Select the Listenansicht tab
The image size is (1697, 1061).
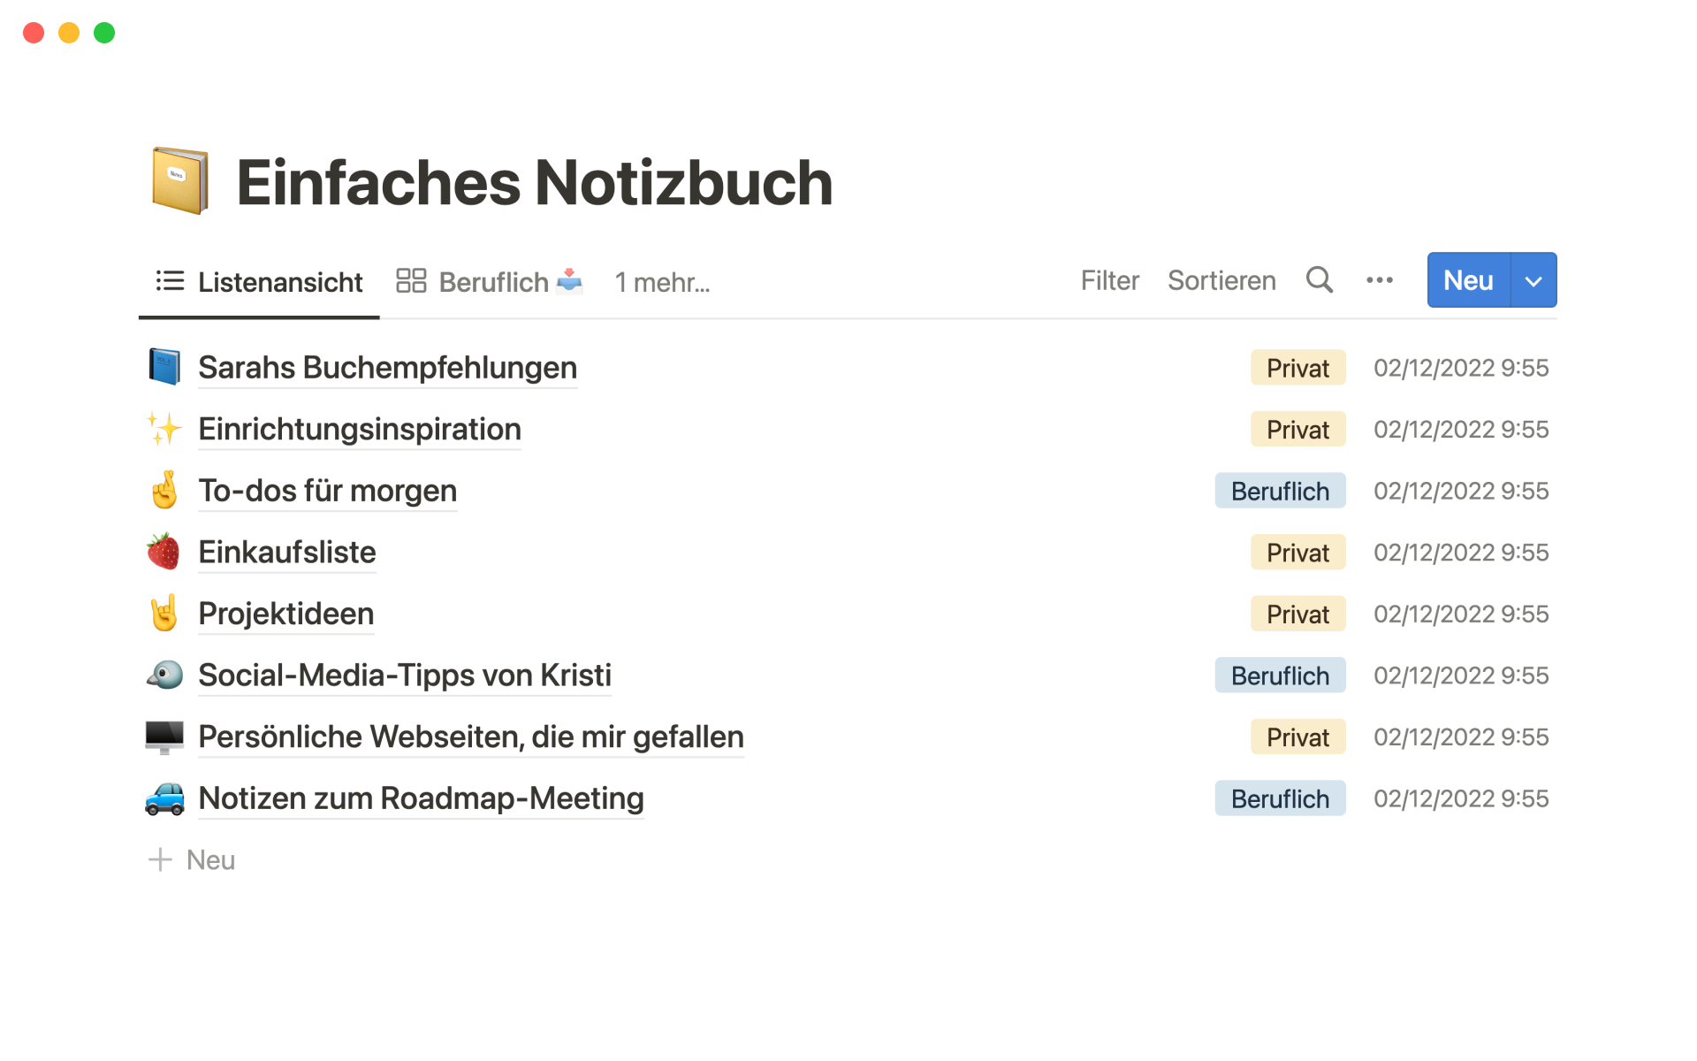(x=260, y=282)
